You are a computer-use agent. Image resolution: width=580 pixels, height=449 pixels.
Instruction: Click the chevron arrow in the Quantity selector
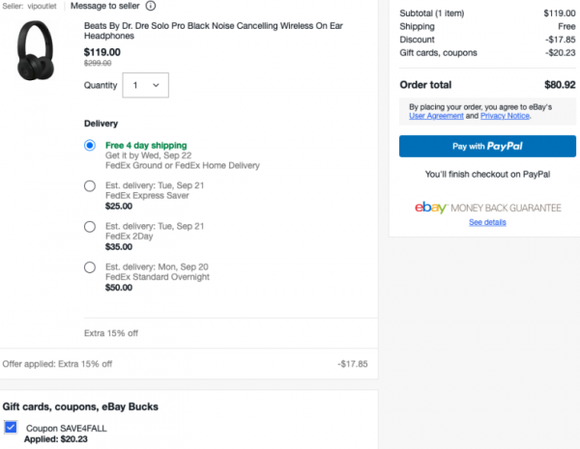156,85
